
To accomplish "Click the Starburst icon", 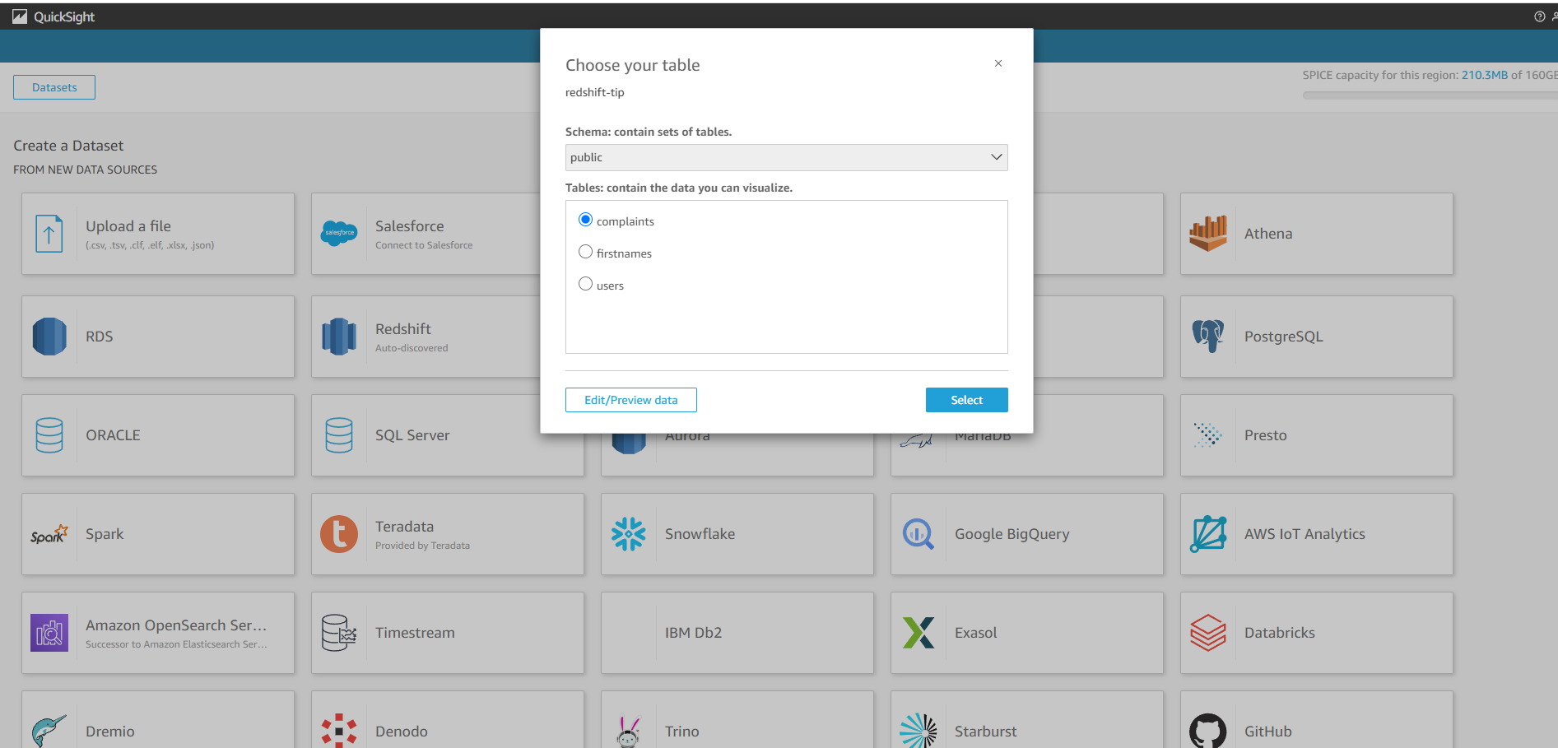I will tap(919, 732).
